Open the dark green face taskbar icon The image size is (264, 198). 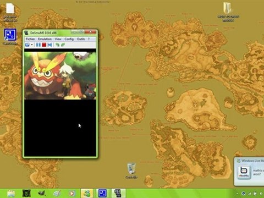[26, 194]
